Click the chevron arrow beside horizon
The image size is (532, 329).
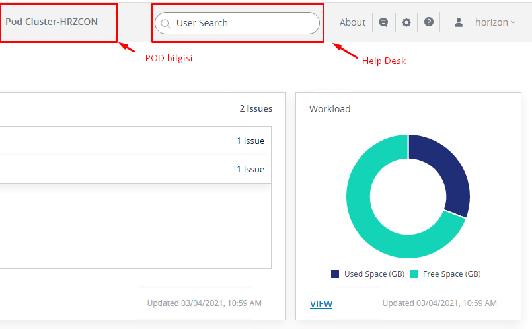513,23
